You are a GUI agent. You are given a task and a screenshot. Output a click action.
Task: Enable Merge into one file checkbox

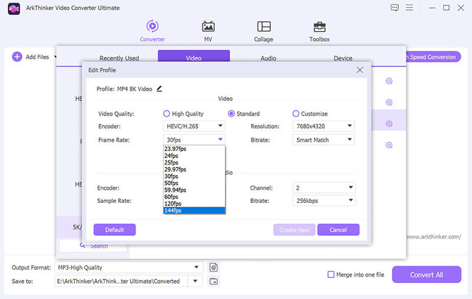point(331,275)
